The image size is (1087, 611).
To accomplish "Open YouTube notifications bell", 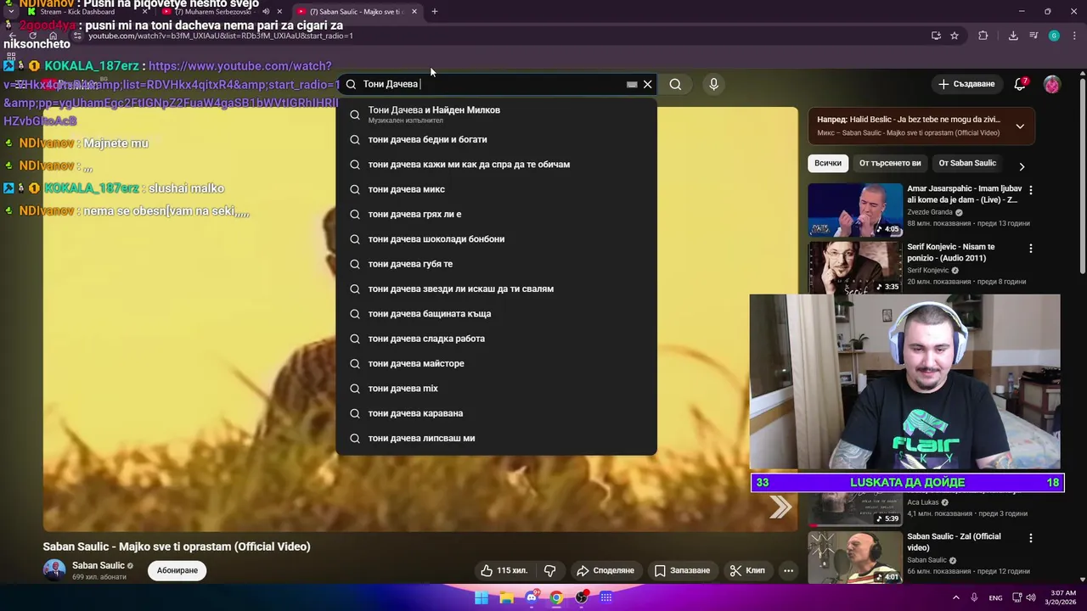I will coord(1020,84).
